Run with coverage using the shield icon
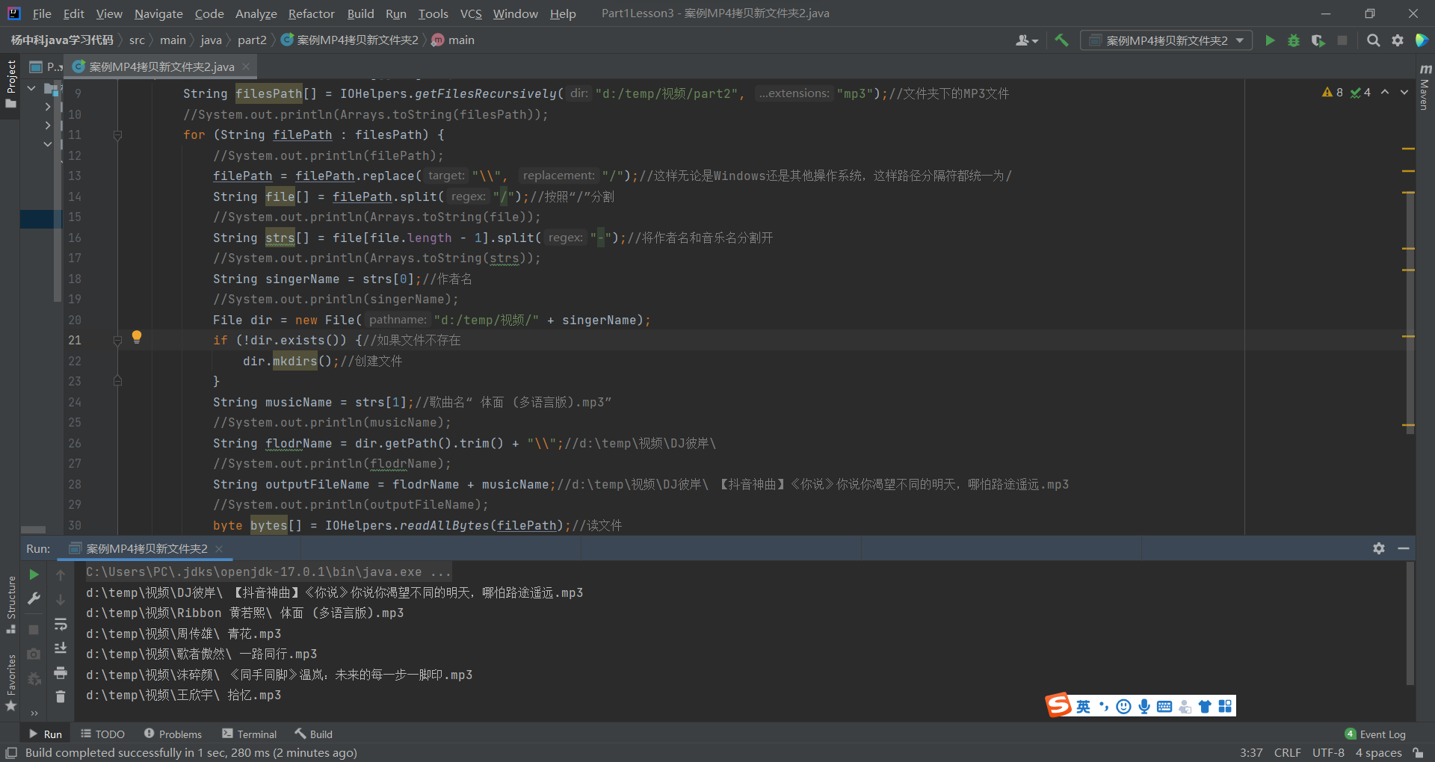This screenshot has height=762, width=1435. click(1318, 40)
